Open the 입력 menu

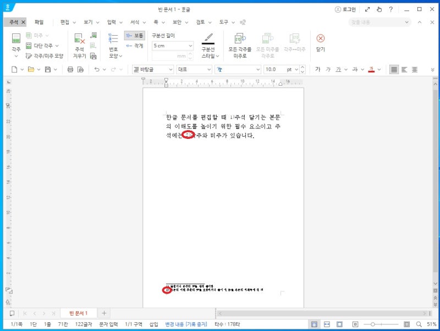(112, 22)
